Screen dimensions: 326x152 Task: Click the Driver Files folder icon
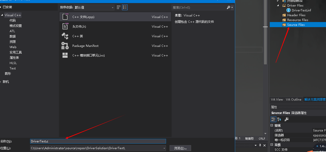(284, 5)
